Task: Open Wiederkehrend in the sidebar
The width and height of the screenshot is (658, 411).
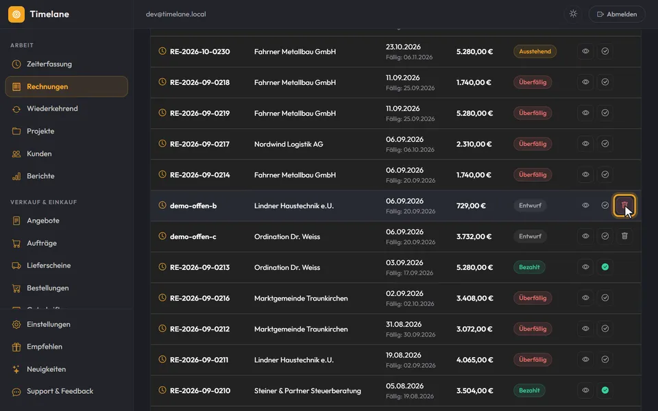Action: tap(66, 109)
